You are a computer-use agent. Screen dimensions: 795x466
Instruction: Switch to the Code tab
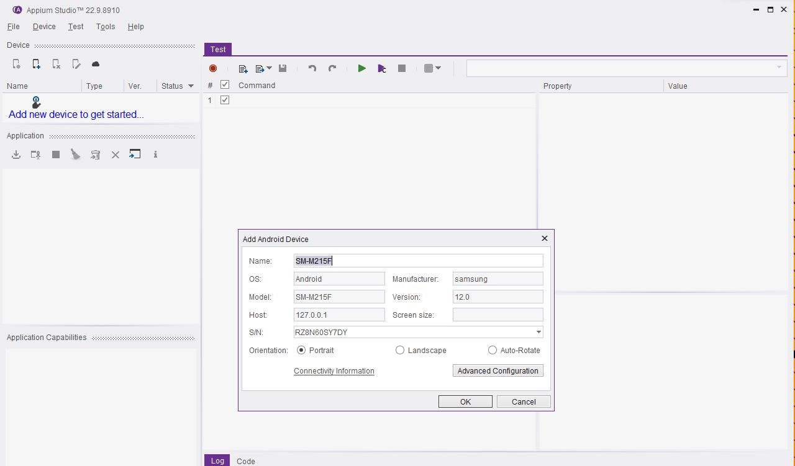pos(246,461)
